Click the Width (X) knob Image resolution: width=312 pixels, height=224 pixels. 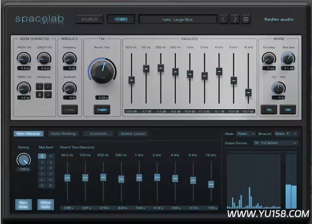(24, 58)
